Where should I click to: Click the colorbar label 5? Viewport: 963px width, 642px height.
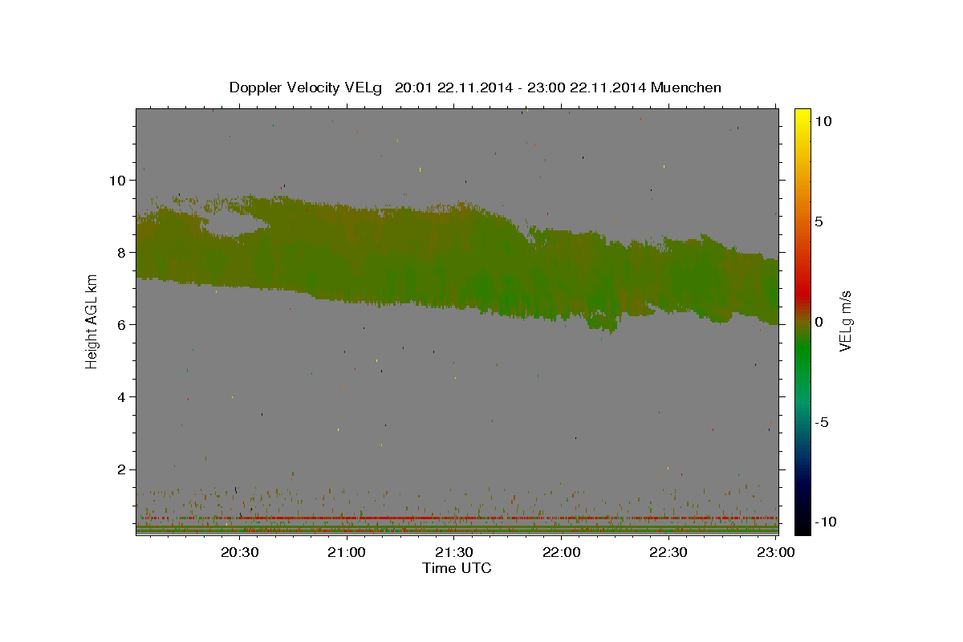coord(819,221)
